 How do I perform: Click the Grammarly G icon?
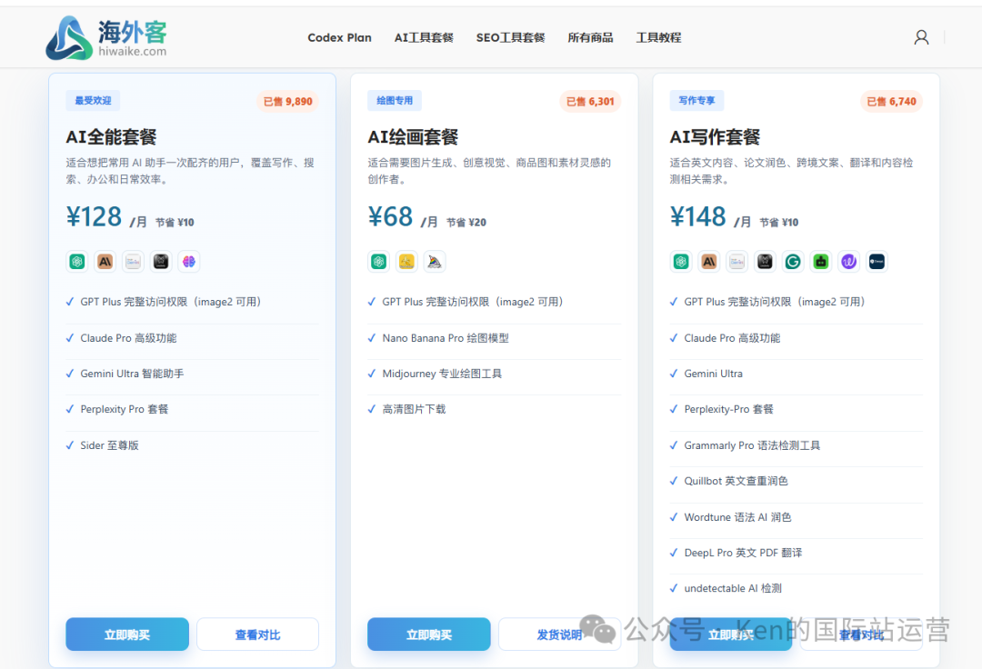793,262
